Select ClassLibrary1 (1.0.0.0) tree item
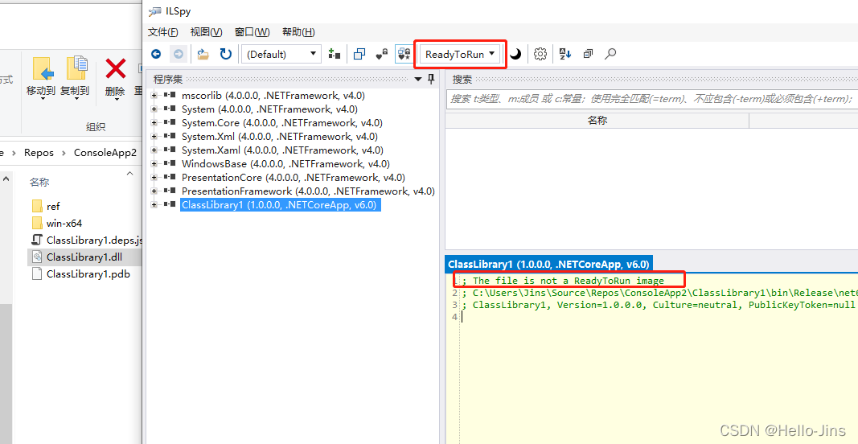 point(279,205)
